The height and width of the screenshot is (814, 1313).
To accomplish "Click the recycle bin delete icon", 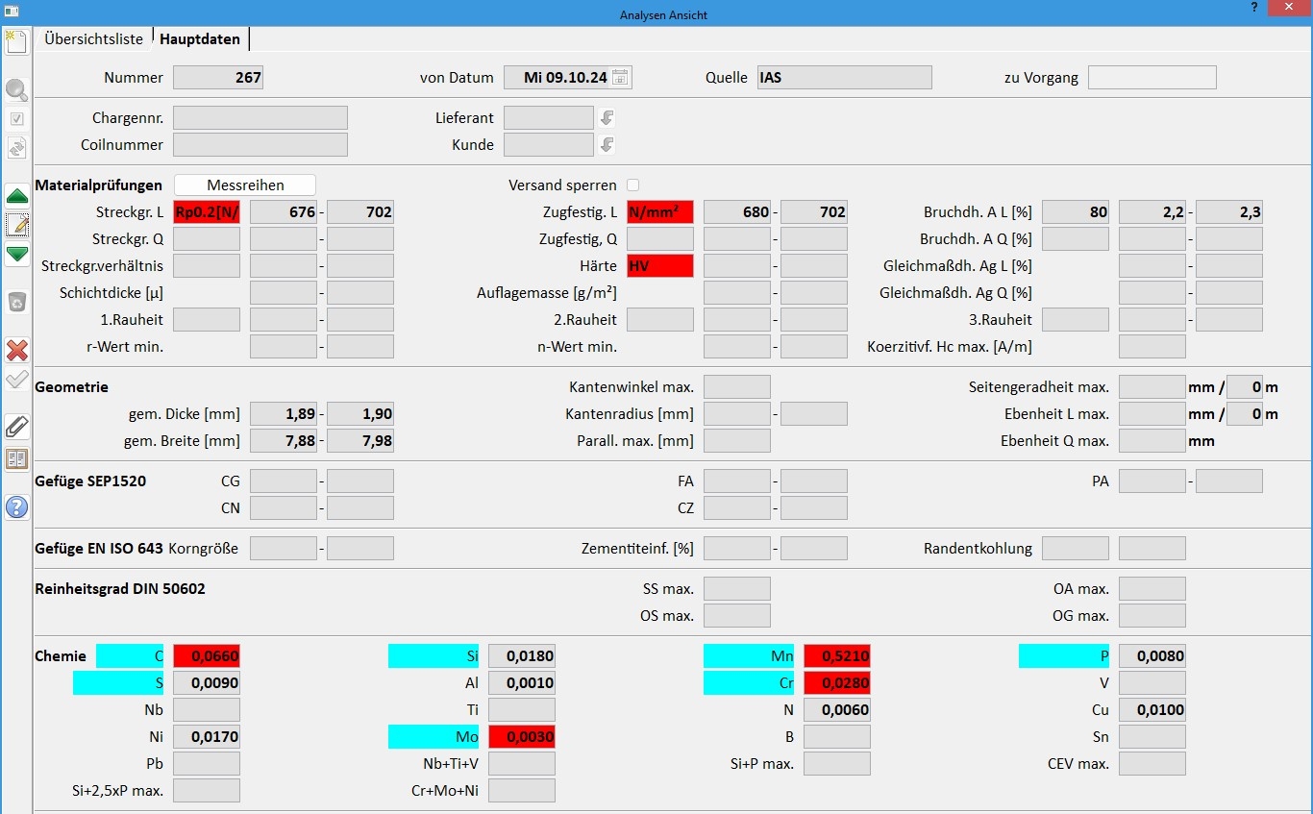I will (x=16, y=303).
